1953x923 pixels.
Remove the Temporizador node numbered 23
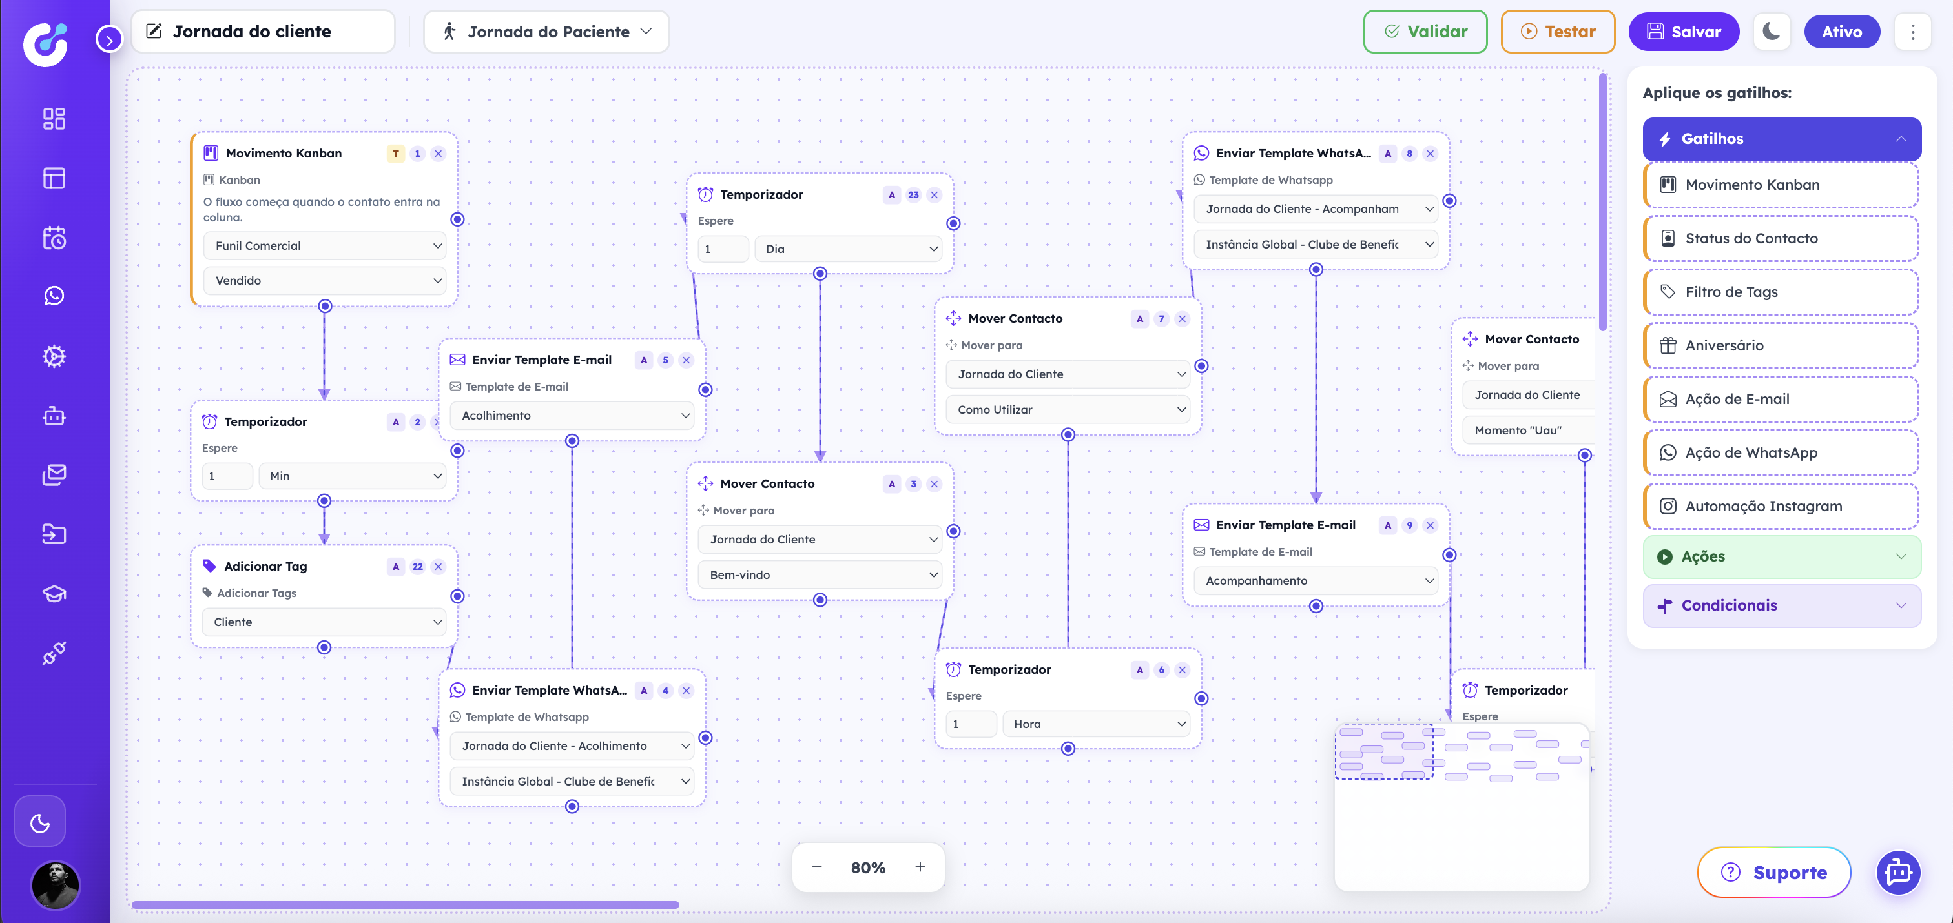[934, 195]
